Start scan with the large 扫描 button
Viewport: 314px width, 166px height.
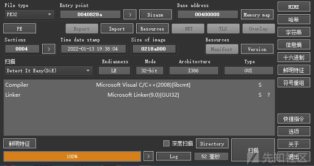(253, 150)
